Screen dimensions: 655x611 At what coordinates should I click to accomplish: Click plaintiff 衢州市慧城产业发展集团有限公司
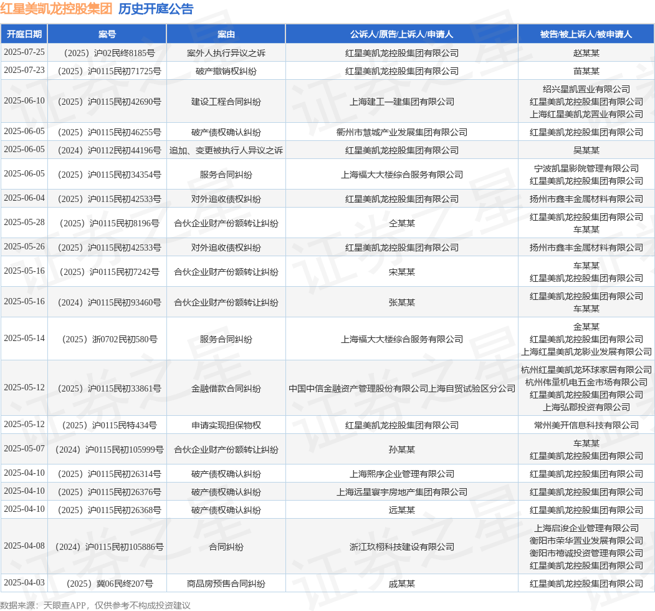[401, 132]
